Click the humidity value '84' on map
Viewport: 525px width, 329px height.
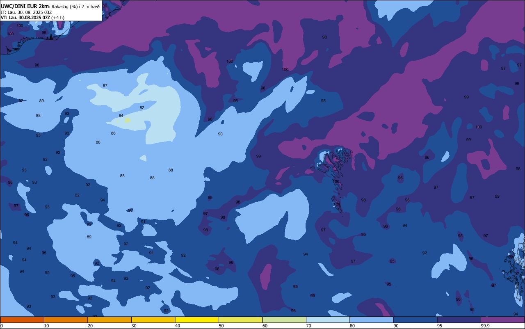pyautogui.click(x=121, y=115)
